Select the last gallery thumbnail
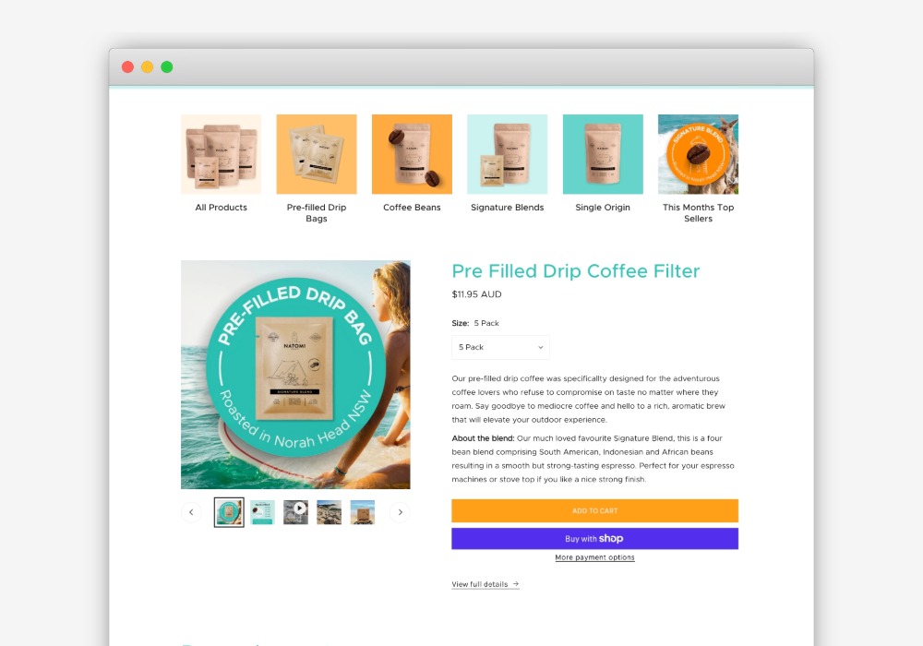 (x=363, y=512)
